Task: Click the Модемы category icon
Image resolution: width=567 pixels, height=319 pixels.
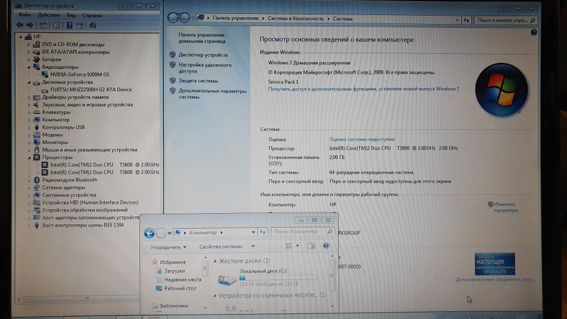Action: tap(36, 135)
